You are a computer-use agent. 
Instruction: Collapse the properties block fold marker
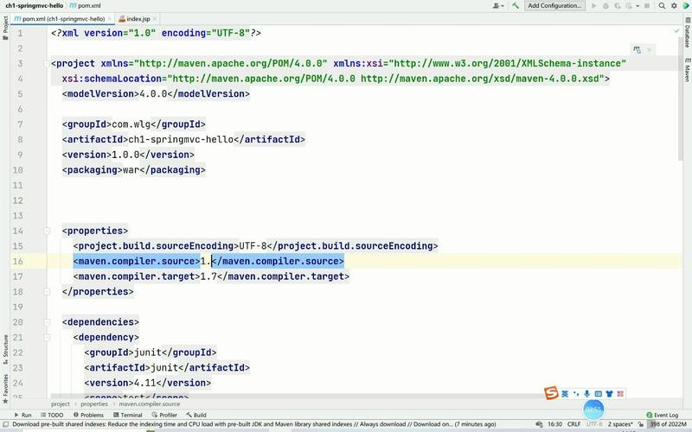click(47, 231)
